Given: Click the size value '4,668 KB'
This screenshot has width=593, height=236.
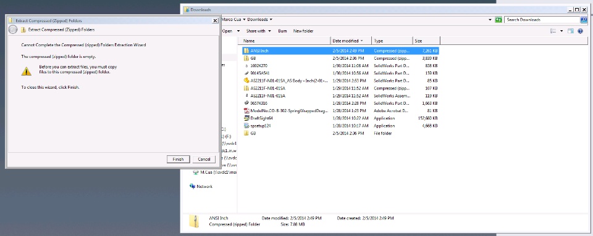Looking at the screenshot, I should click(430, 126).
